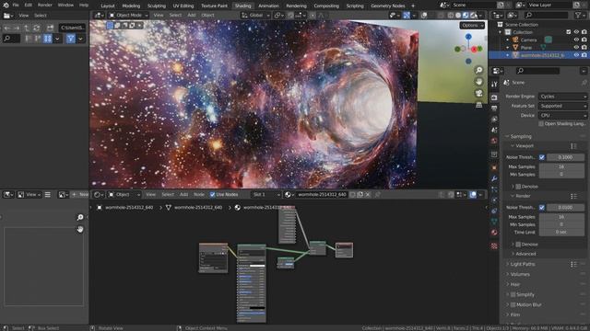This screenshot has height=331, width=590.
Task: Click the zoom magnifier gizmo in viewport
Action: click(478, 70)
